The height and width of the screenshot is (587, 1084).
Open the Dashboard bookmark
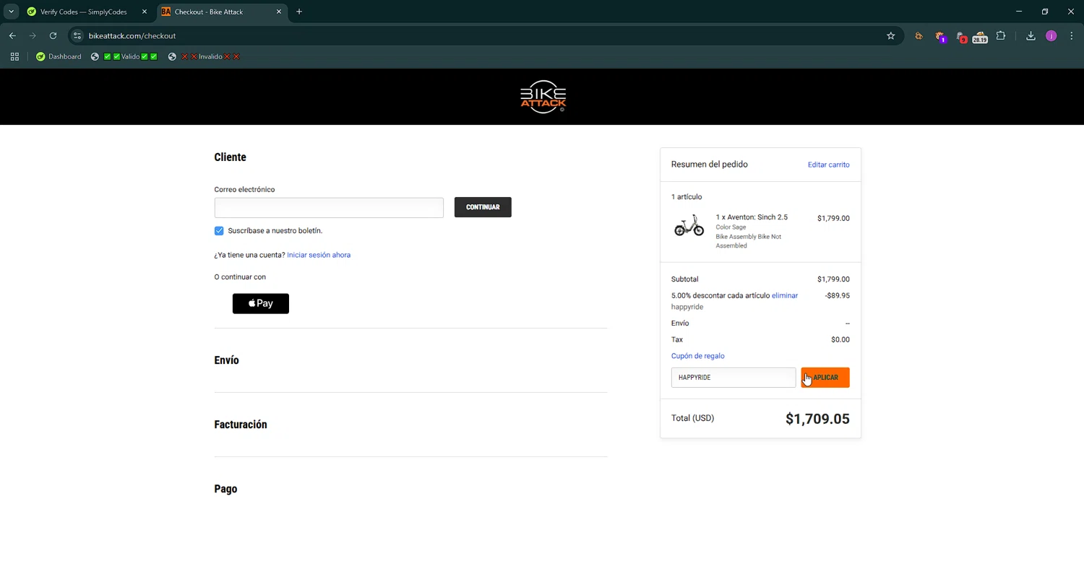59,56
